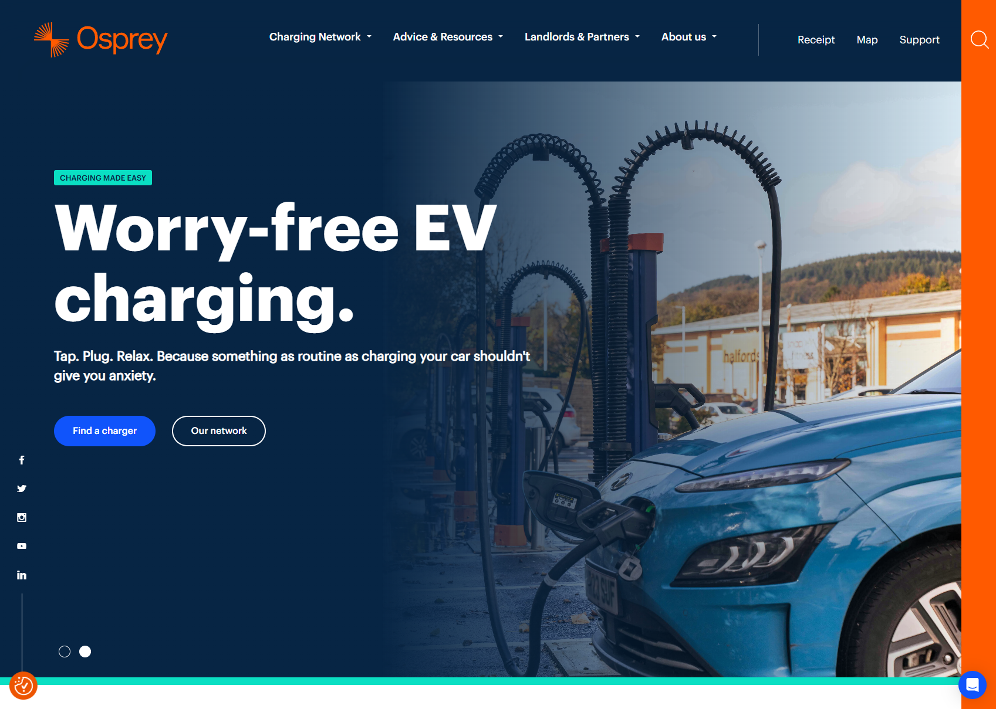Open the LinkedIn social icon

click(x=22, y=575)
